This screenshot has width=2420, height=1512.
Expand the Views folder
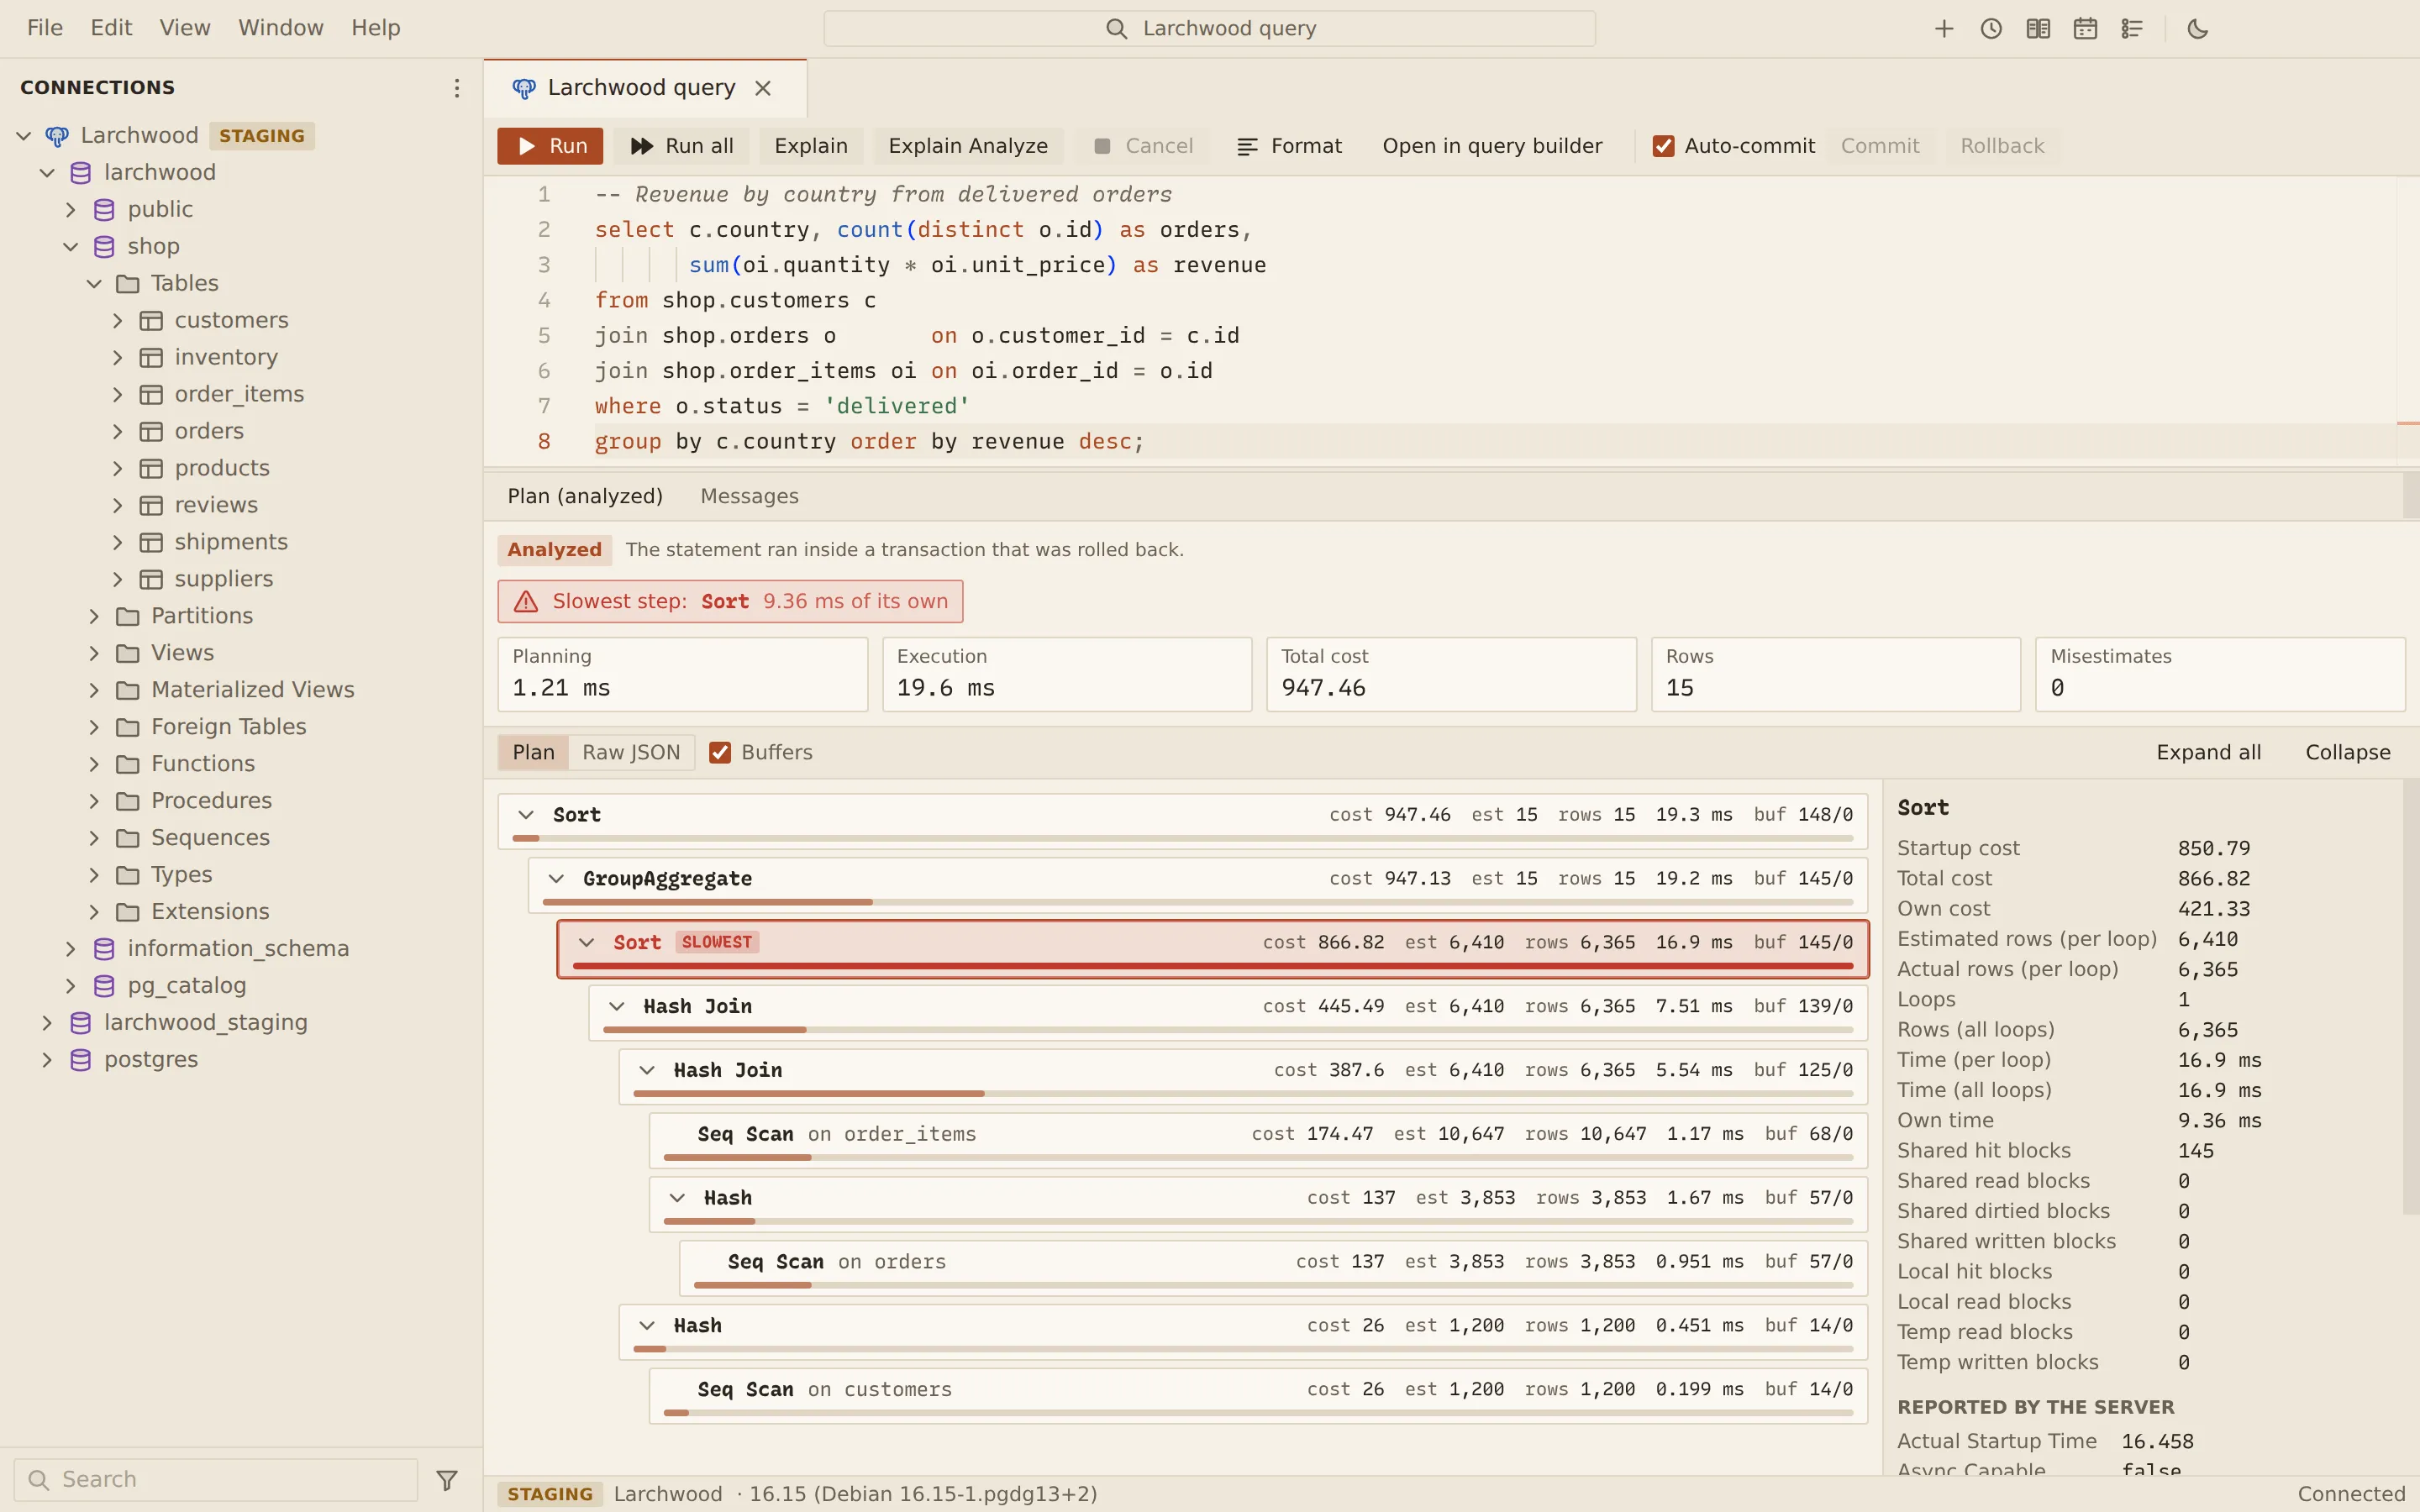(x=94, y=653)
